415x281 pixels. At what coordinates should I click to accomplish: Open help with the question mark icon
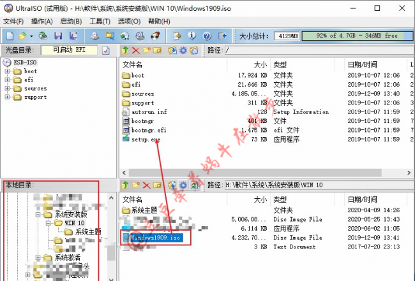tap(207, 36)
